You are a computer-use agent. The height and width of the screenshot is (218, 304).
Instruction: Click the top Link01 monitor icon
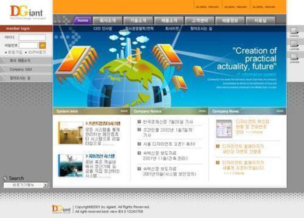click(x=294, y=31)
